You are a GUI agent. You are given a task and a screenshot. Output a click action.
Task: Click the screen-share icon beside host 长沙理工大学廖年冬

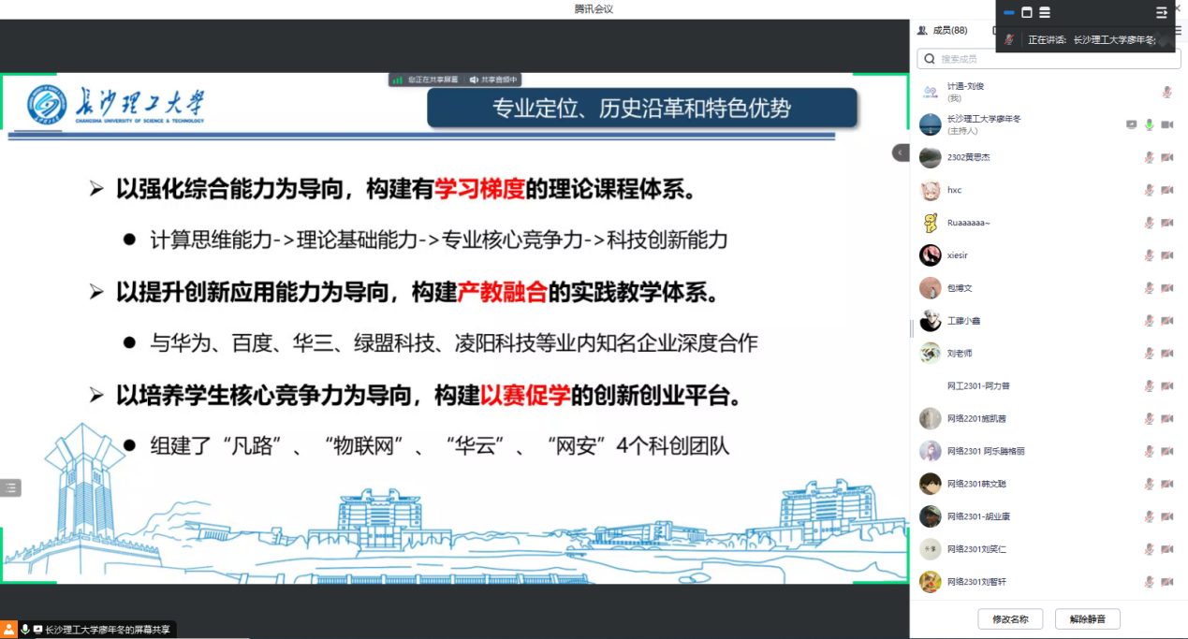(1131, 124)
